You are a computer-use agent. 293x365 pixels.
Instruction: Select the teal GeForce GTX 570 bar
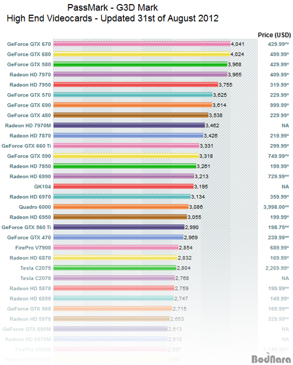point(133,95)
